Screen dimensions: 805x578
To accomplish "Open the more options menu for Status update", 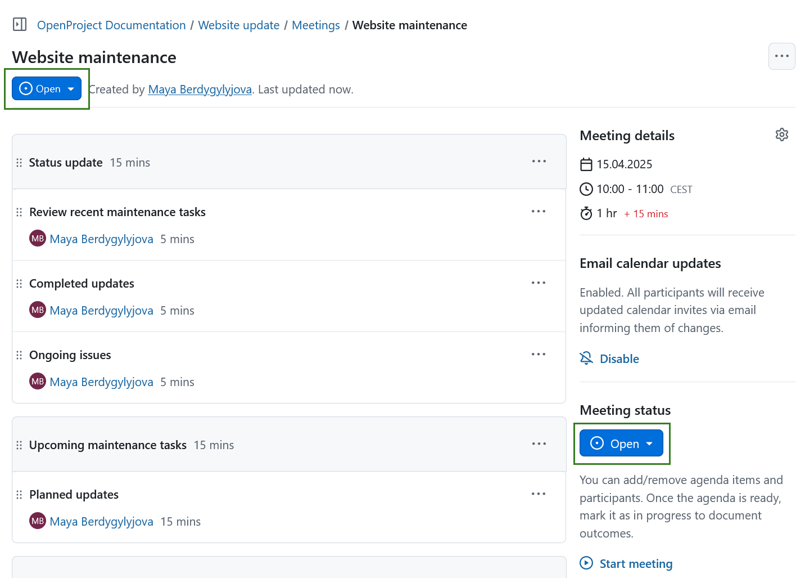I will (x=539, y=161).
